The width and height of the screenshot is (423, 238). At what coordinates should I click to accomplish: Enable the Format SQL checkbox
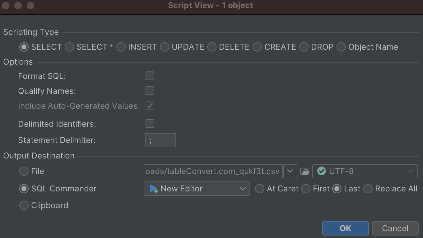point(150,76)
